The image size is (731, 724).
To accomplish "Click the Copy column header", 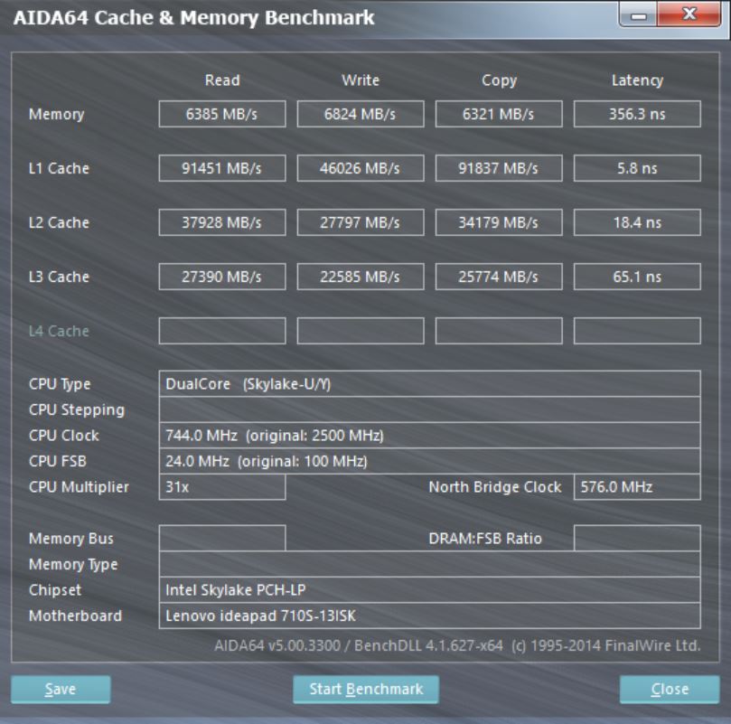I will point(499,80).
